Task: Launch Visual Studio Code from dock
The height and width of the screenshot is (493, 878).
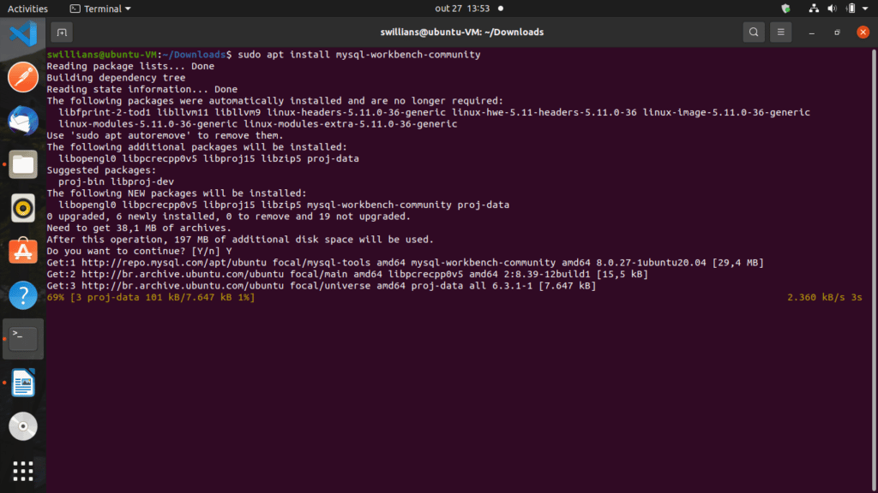Action: click(23, 34)
